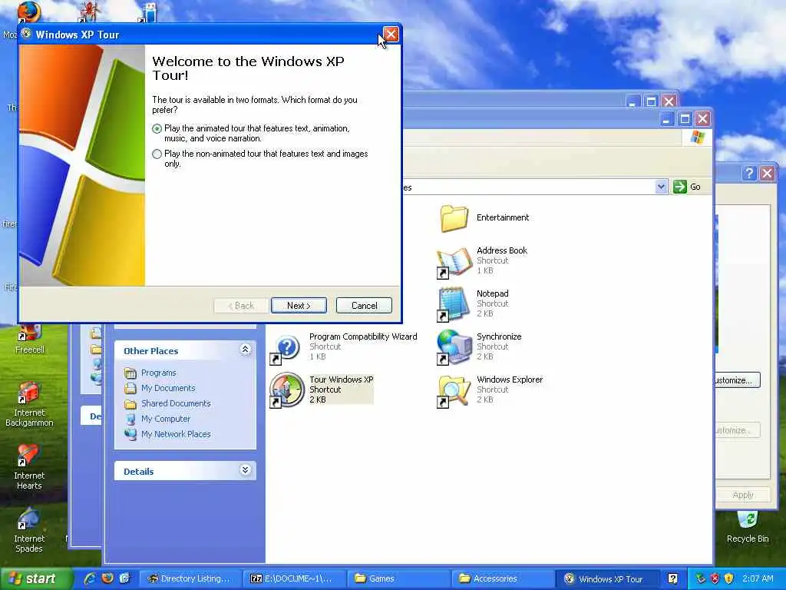Click the yellow security shield tray icon
Screen dimensions: 786x590
[x=729, y=578]
